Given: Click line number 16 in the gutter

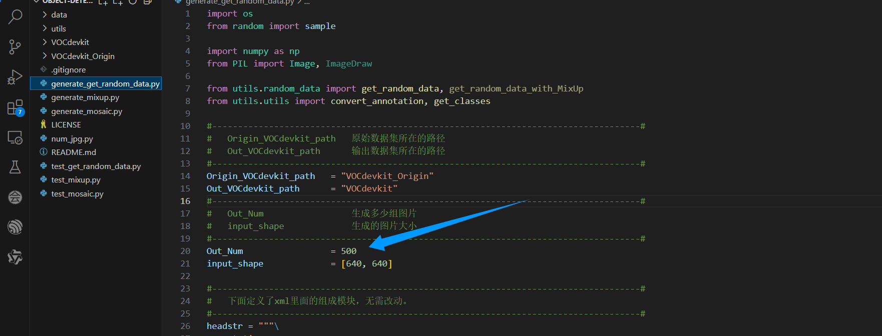Looking at the screenshot, I should point(185,201).
